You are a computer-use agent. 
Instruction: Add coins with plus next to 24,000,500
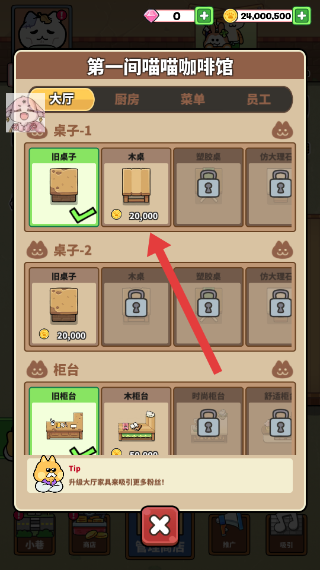point(302,15)
